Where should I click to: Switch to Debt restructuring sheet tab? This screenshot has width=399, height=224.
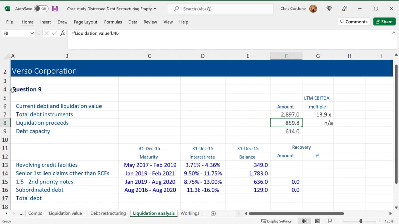[x=108, y=213]
